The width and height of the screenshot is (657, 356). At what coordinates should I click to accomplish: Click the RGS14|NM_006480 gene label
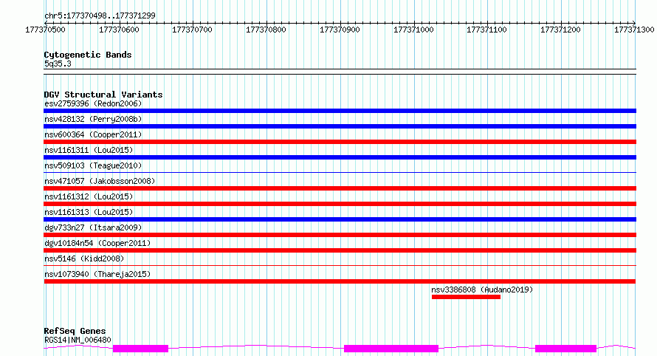78,340
